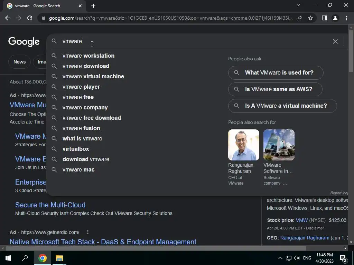Open Rangarajan Raghuram photo thumbnail
The height and width of the screenshot is (265, 354).
pyautogui.click(x=244, y=145)
